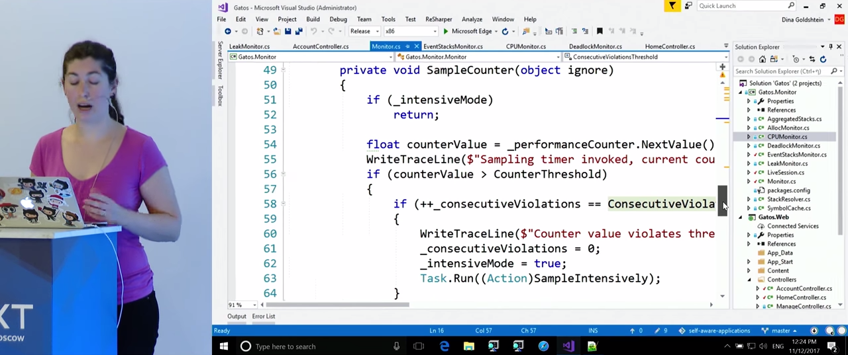Expand the Controllers folder arrow
The width and height of the screenshot is (848, 355).
tap(749, 280)
